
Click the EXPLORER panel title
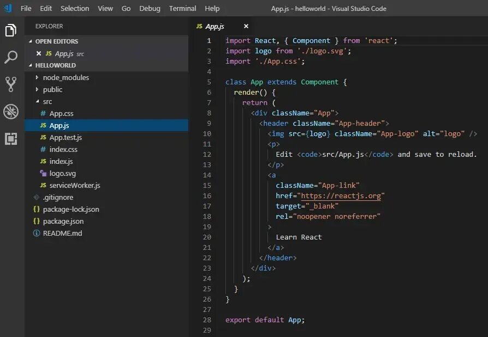pos(49,26)
